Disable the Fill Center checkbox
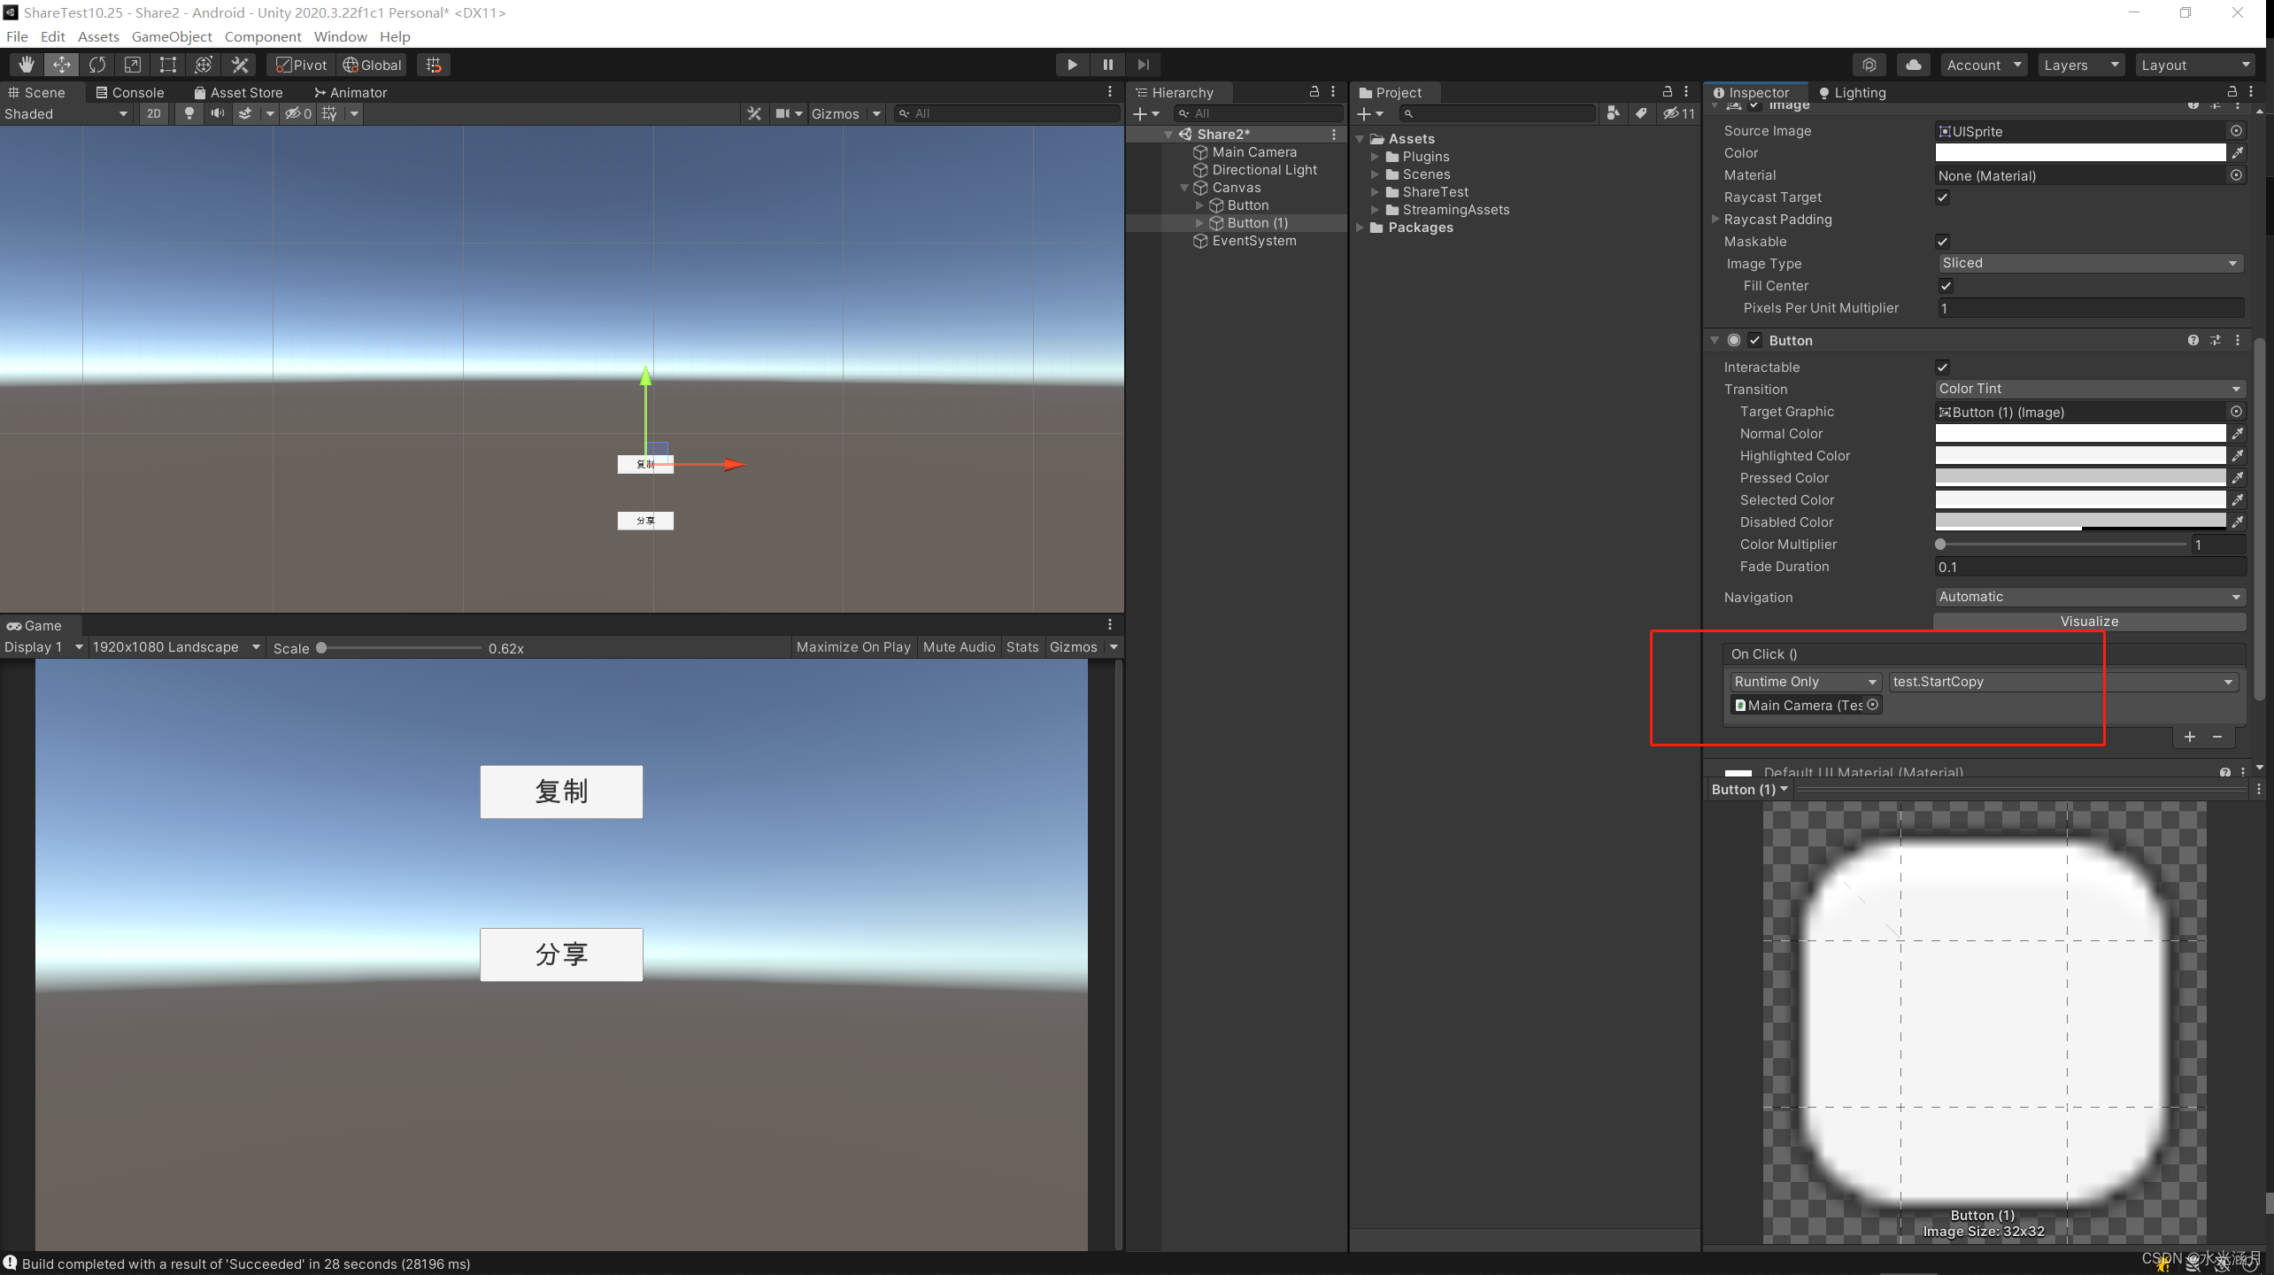This screenshot has width=2274, height=1275. tap(1946, 286)
